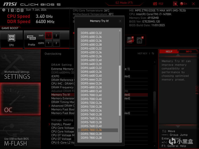Select DDR5-7400 CL38 preset

point(91,114)
